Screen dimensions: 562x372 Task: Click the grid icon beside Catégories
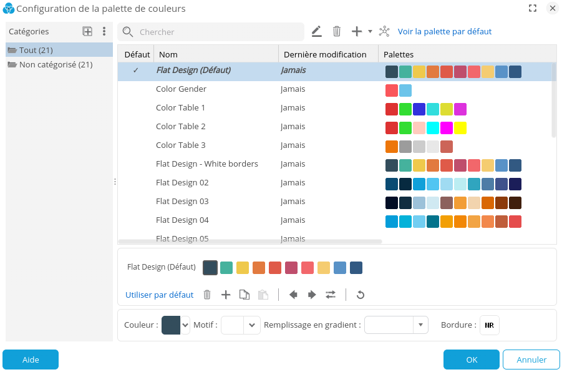coord(87,31)
